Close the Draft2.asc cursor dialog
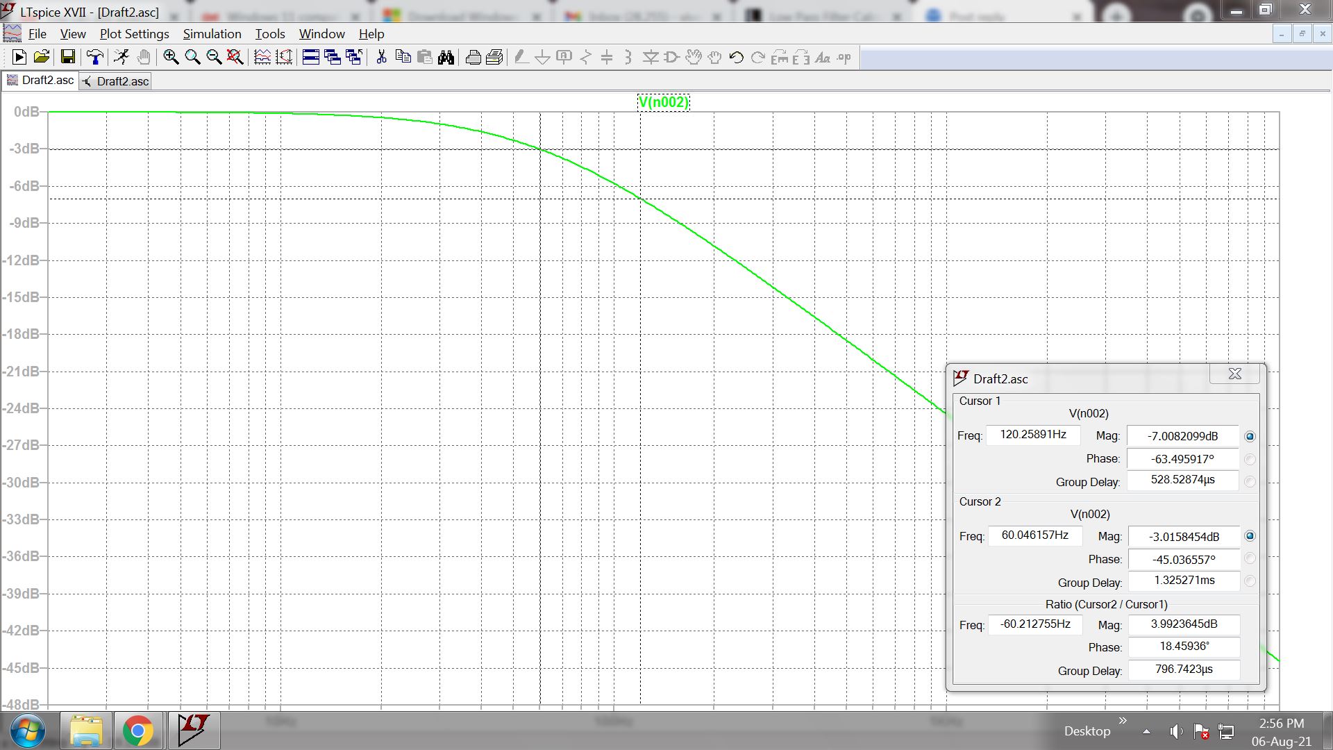This screenshot has height=750, width=1333. point(1234,374)
